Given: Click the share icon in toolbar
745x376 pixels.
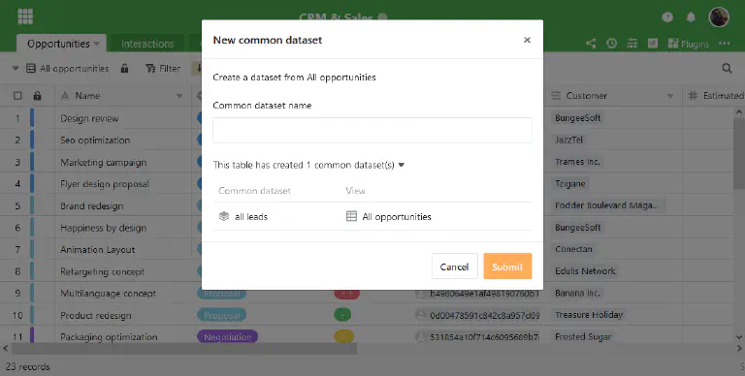Looking at the screenshot, I should (x=591, y=44).
